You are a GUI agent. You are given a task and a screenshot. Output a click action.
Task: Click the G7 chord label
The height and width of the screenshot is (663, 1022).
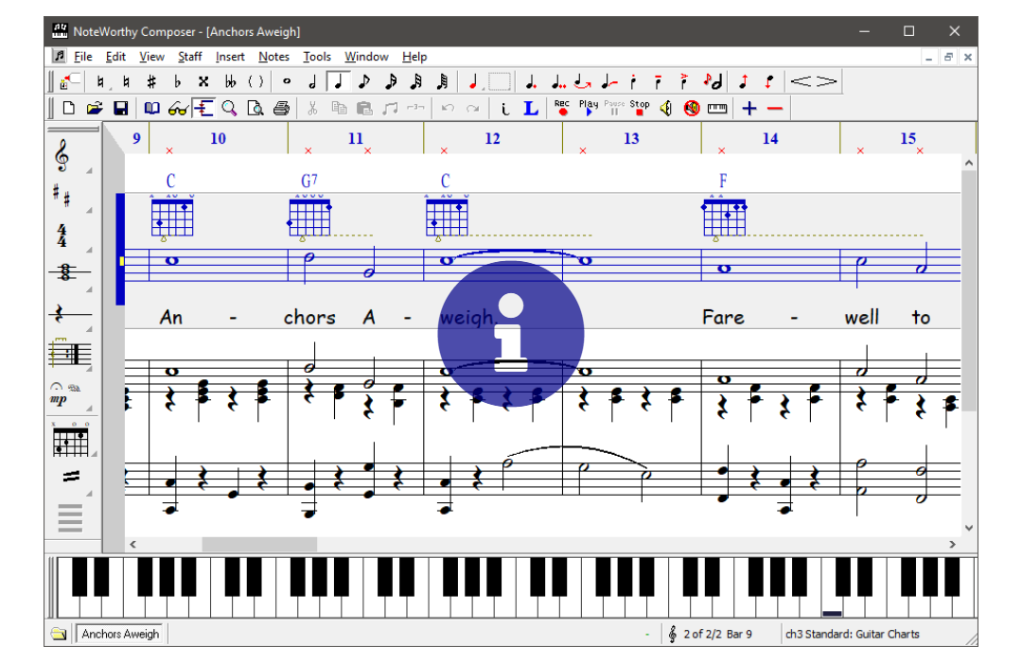point(308,181)
